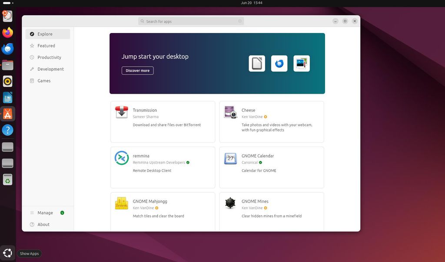Open the Productivity category

(x=48, y=57)
